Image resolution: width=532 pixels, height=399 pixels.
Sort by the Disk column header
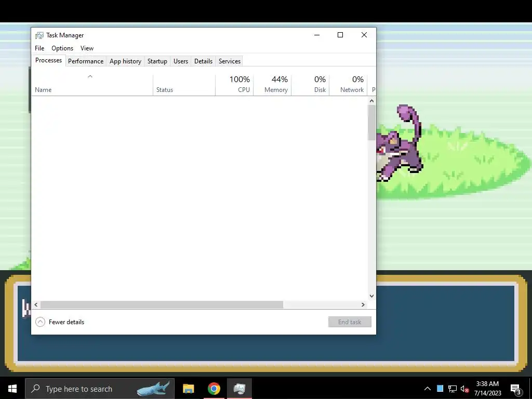pyautogui.click(x=310, y=85)
